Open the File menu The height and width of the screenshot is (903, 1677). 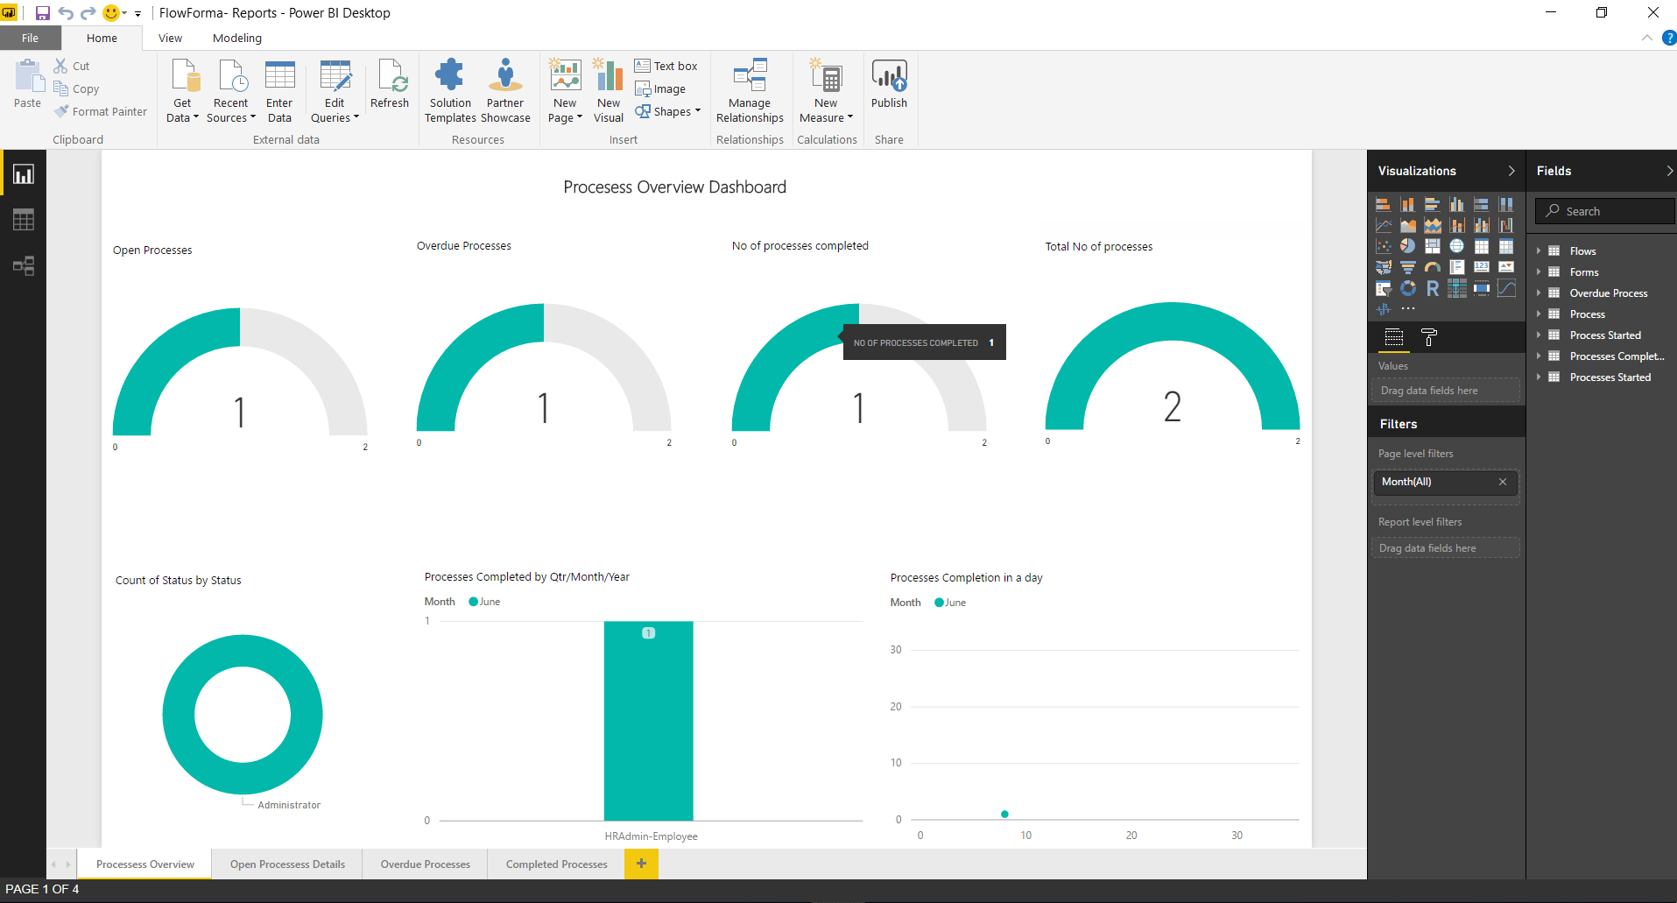pos(31,38)
